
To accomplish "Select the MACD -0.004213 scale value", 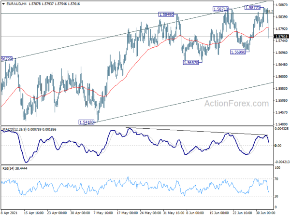I will coord(282,162).
